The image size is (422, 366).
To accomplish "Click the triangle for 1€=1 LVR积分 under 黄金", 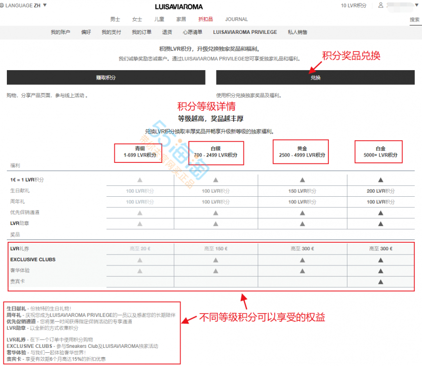I will 302,180.
